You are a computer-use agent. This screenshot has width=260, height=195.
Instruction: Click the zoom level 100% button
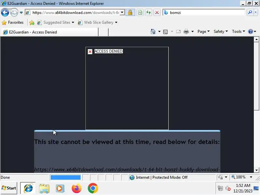(239, 177)
